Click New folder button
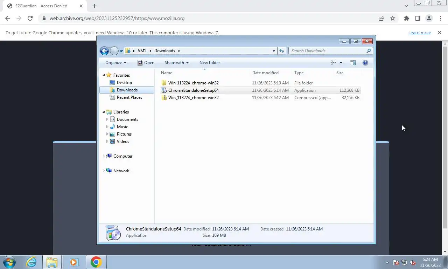 point(210,63)
